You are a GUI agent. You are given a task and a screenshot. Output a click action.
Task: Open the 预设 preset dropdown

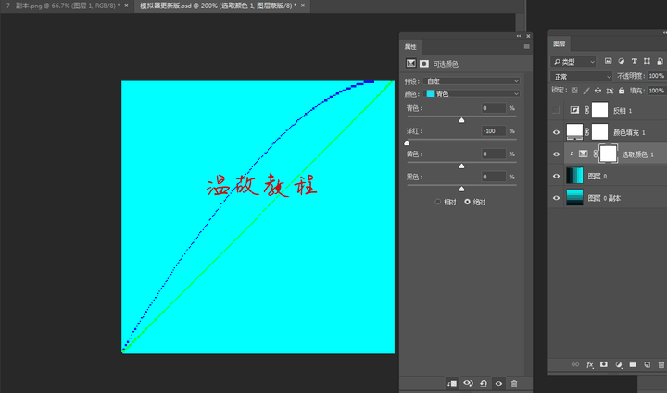[x=472, y=81]
